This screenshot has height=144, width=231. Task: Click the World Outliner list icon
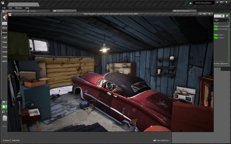175,11
